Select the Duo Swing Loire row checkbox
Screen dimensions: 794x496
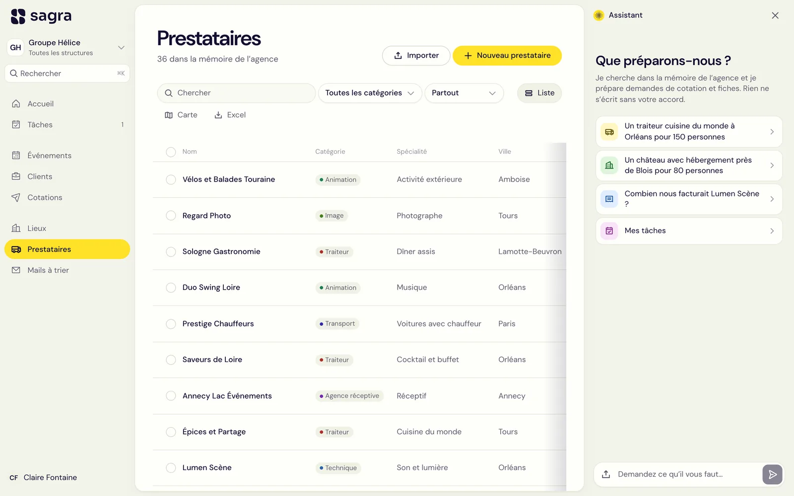pyautogui.click(x=171, y=288)
